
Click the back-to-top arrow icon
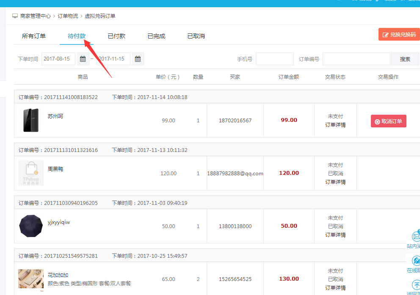(x=416, y=285)
